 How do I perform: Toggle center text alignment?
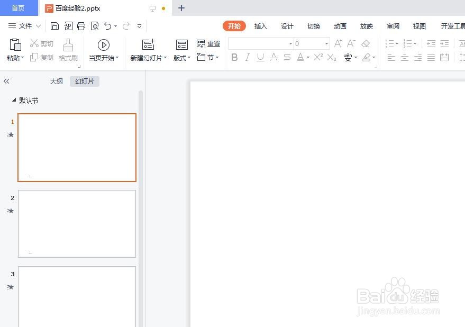click(405, 57)
